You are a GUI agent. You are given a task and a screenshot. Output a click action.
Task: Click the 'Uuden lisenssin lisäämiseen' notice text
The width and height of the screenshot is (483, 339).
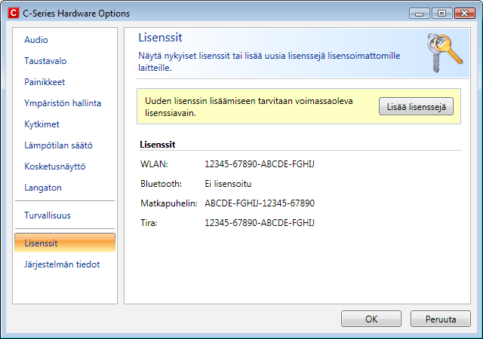coord(248,107)
